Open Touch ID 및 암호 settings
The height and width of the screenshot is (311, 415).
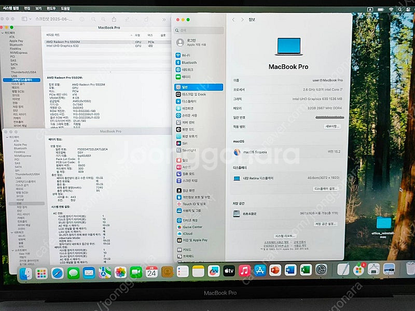tap(191, 204)
